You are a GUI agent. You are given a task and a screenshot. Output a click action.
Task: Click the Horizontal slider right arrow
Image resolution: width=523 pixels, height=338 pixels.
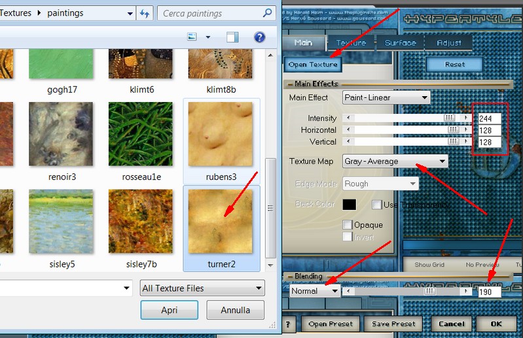pos(466,129)
